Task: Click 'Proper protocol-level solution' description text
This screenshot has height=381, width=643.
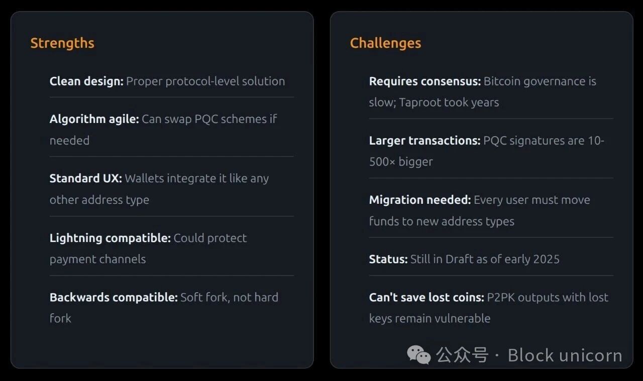Action: coord(205,81)
